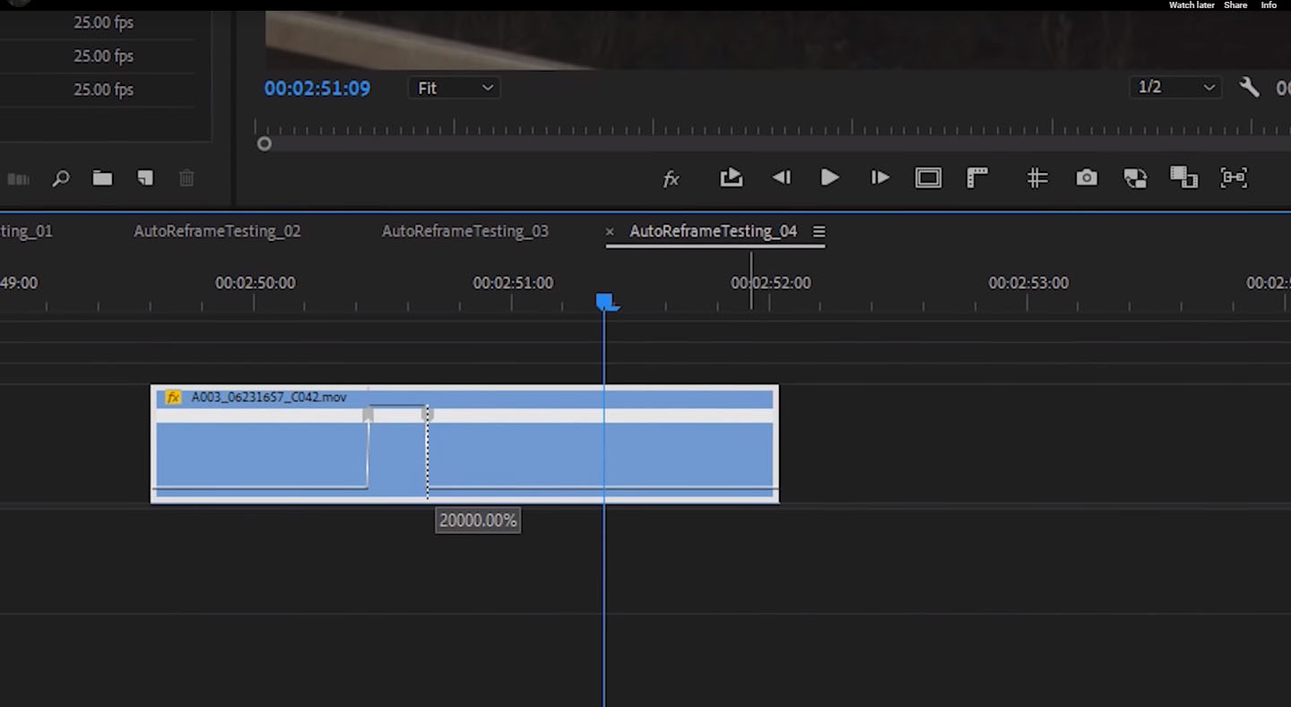1291x707 pixels.
Task: Click the Lift/Extract export icon
Action: point(731,178)
